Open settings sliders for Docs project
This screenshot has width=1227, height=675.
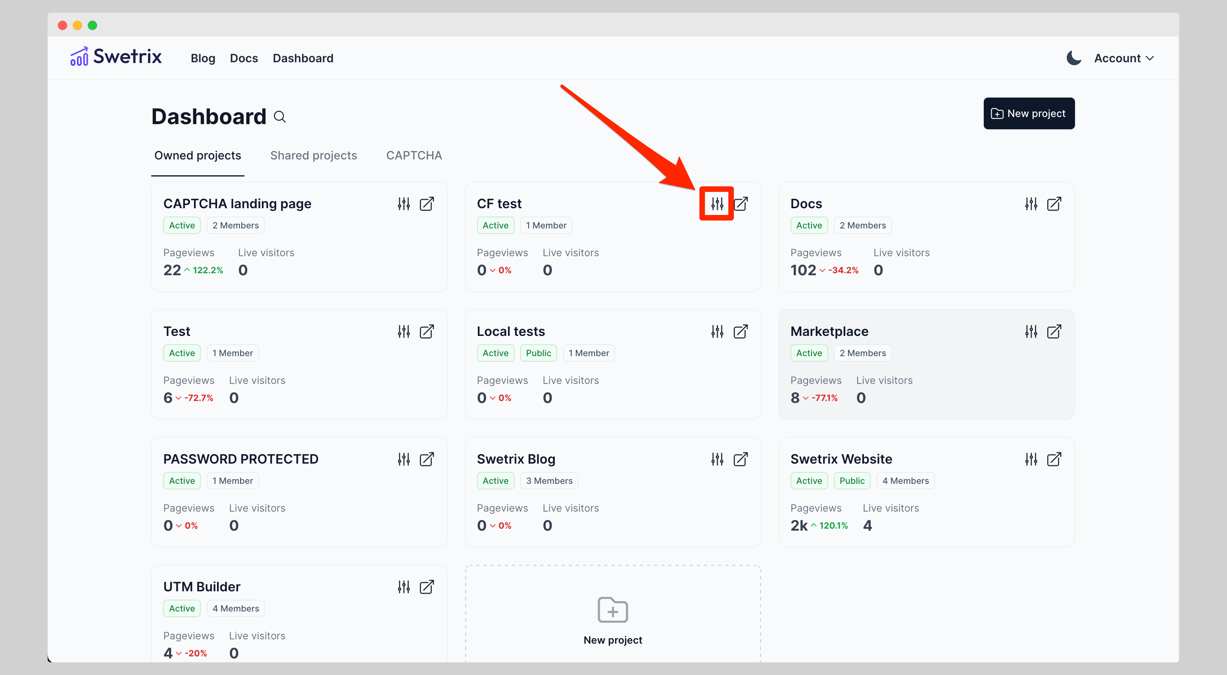[x=1031, y=204]
